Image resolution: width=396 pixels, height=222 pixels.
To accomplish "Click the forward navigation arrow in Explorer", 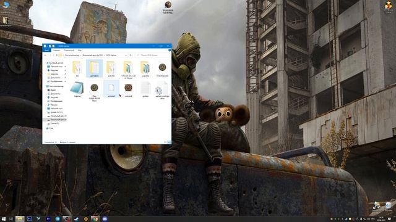I will (x=50, y=55).
